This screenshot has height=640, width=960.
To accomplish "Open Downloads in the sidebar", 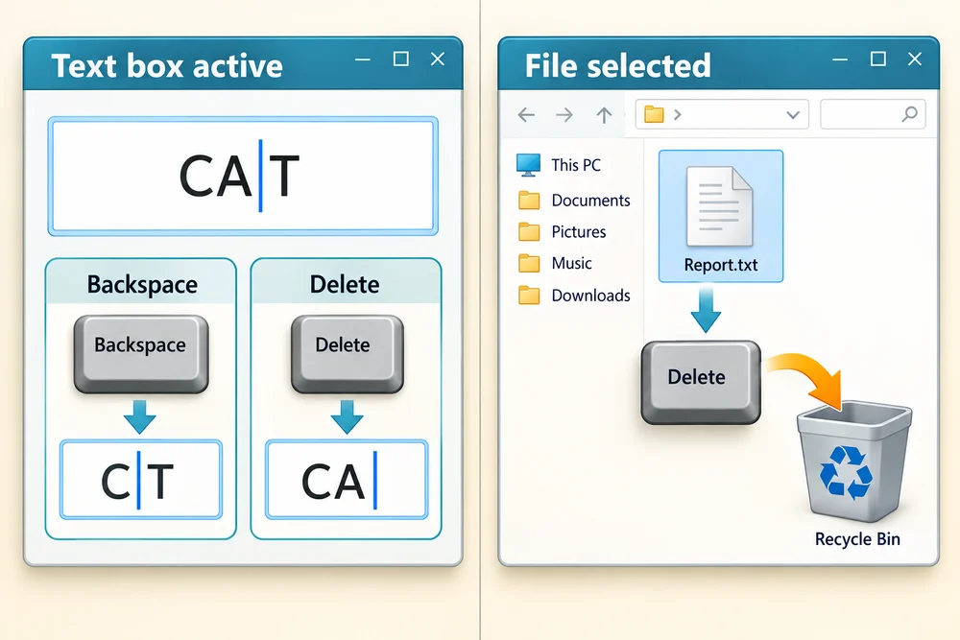I will coord(574,296).
